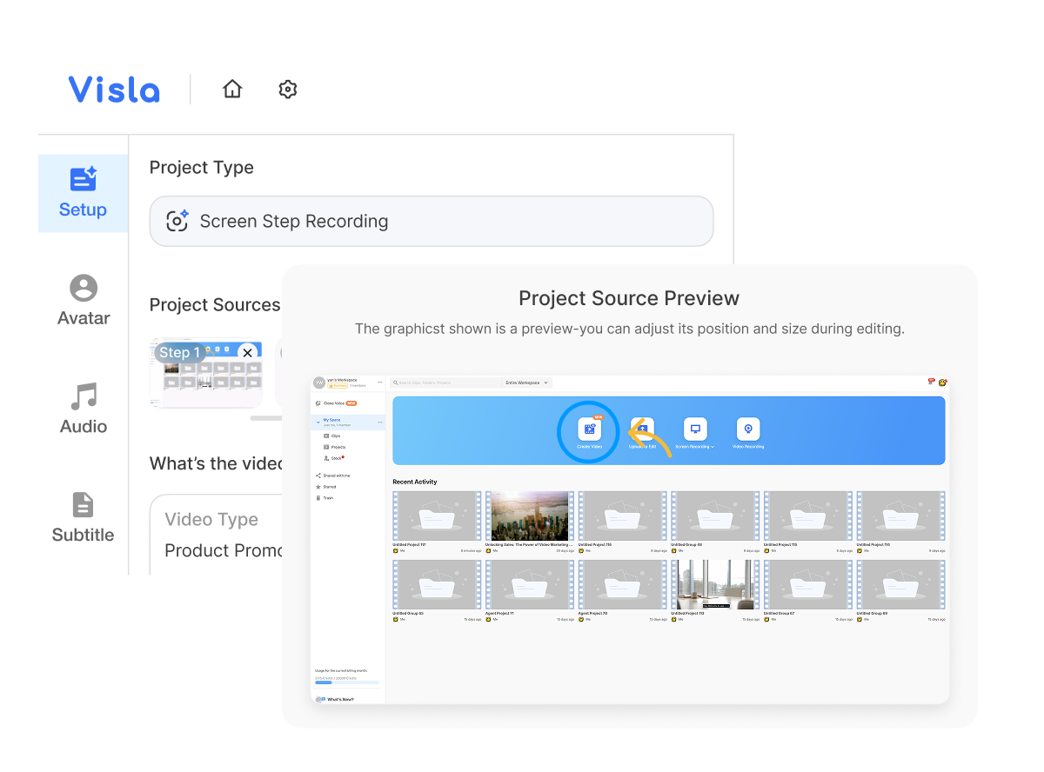The image size is (1044, 772).
Task: Open the Screen Step Recording project type selector
Action: [431, 222]
